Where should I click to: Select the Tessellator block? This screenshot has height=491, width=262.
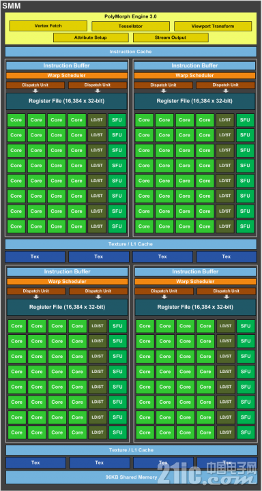click(x=131, y=26)
